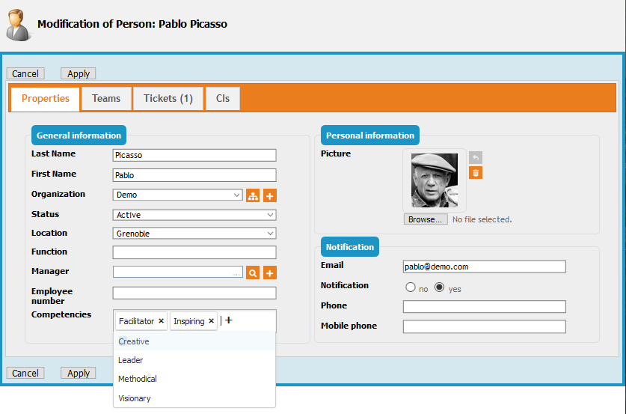Click the plus icon to create new manager
The image size is (626, 414).
(x=270, y=273)
